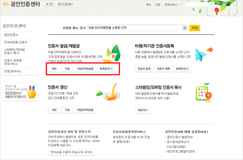Open the 보안프로그램설치안내 link
Viewport: 243px width, 160px height.
(x=181, y=152)
